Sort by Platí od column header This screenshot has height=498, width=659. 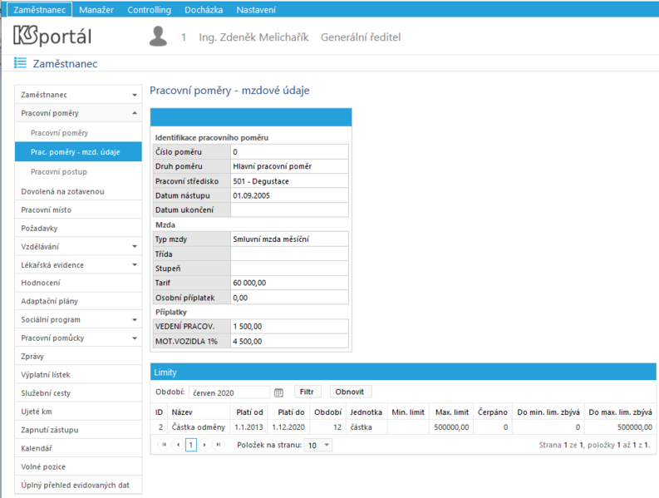[249, 412]
